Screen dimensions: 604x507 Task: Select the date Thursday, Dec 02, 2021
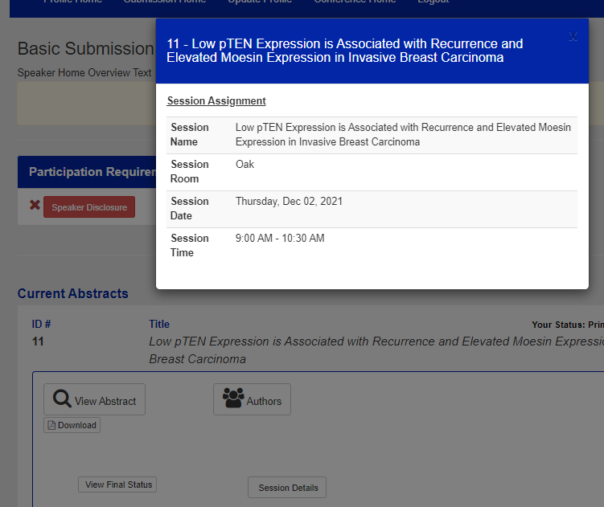point(289,202)
